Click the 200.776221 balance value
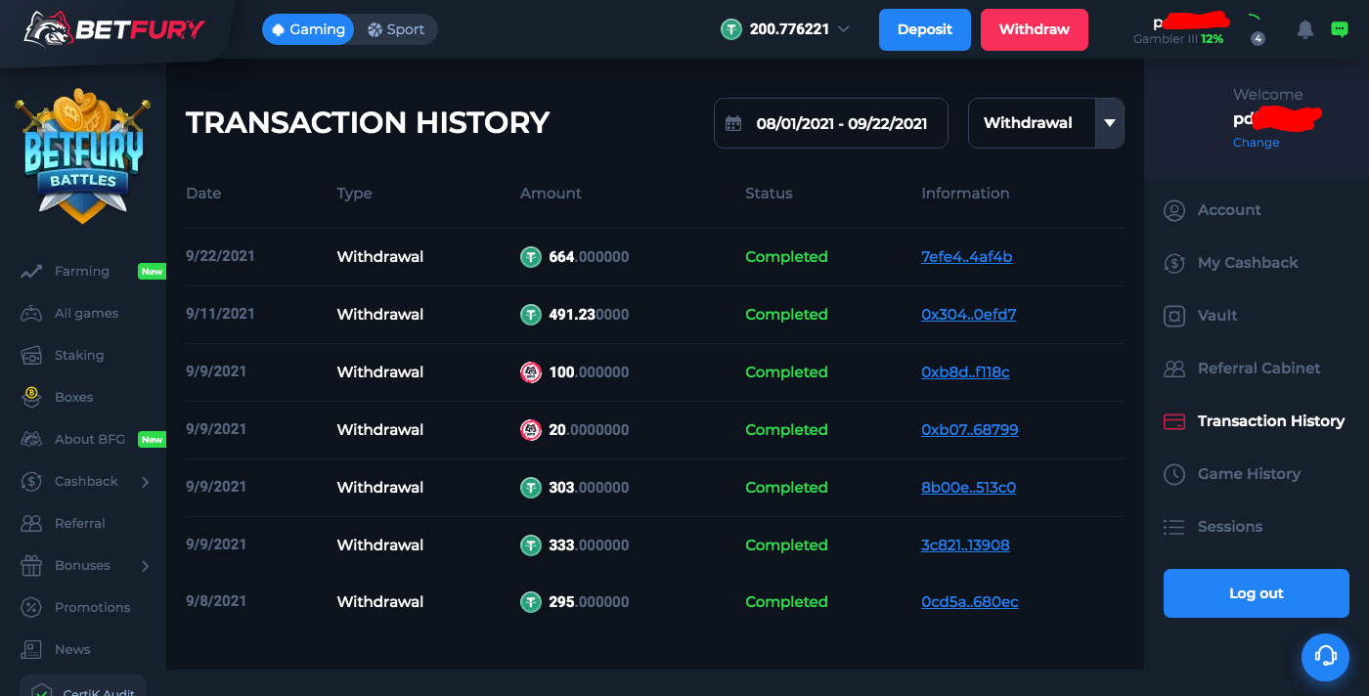The height and width of the screenshot is (696, 1369). click(789, 29)
